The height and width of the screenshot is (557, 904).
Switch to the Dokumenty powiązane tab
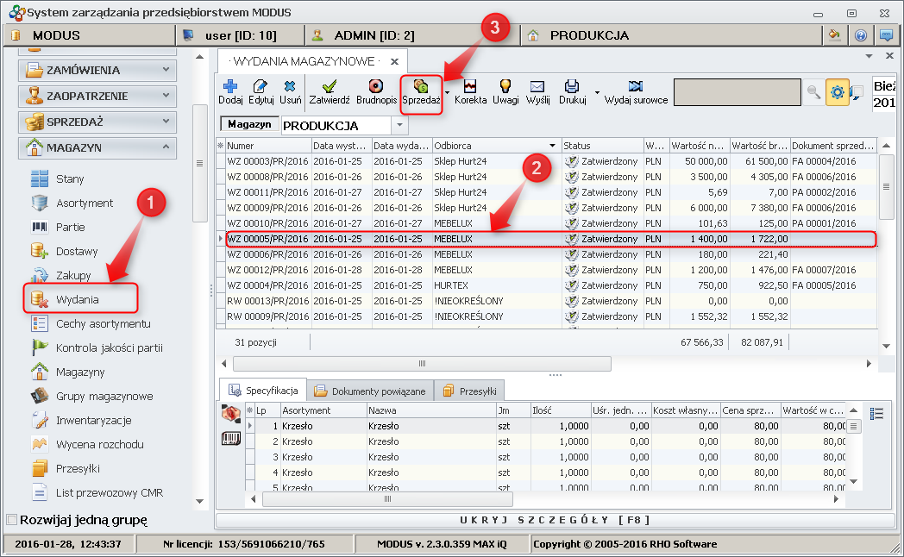tap(369, 391)
